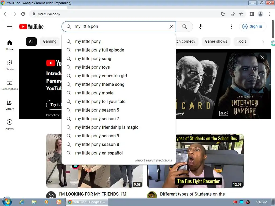Click the Try it button on banner

[x=54, y=105]
